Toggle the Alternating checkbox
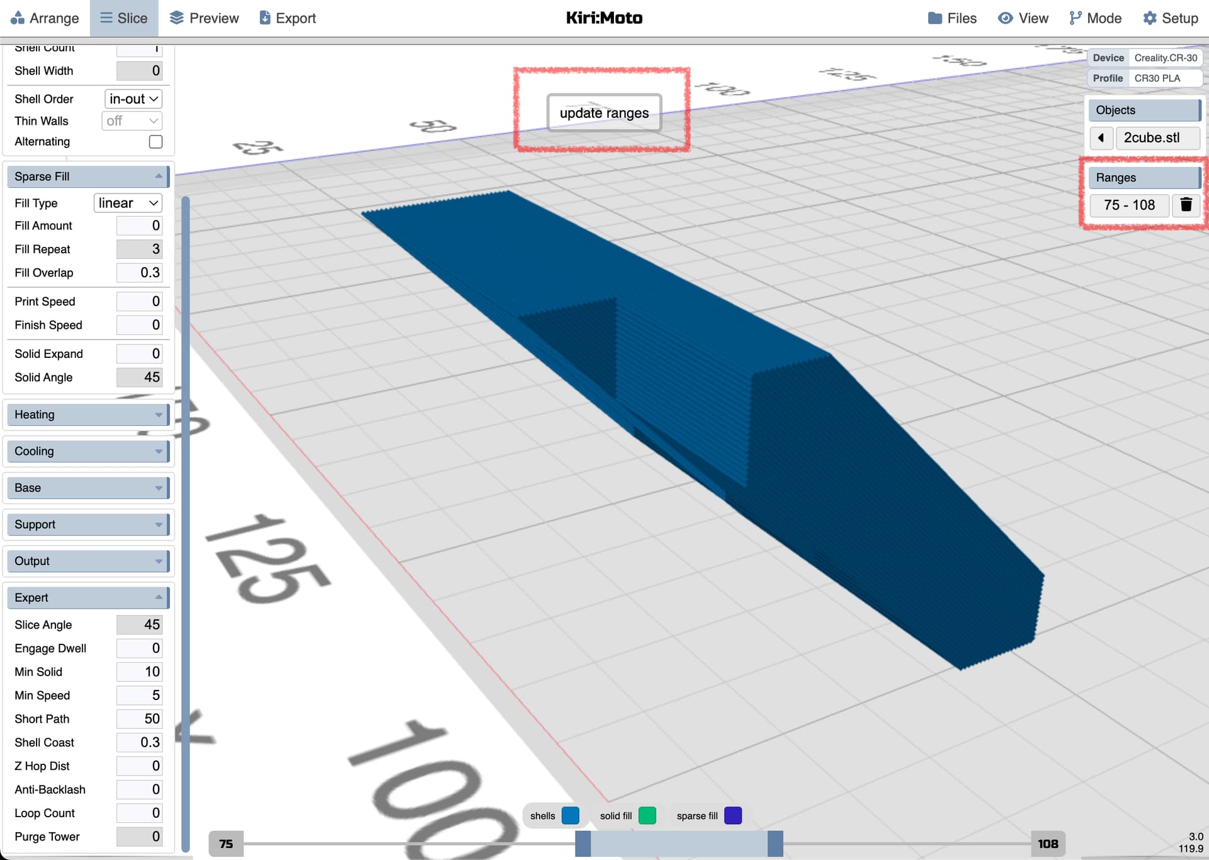Image resolution: width=1209 pixels, height=860 pixels. tap(156, 142)
